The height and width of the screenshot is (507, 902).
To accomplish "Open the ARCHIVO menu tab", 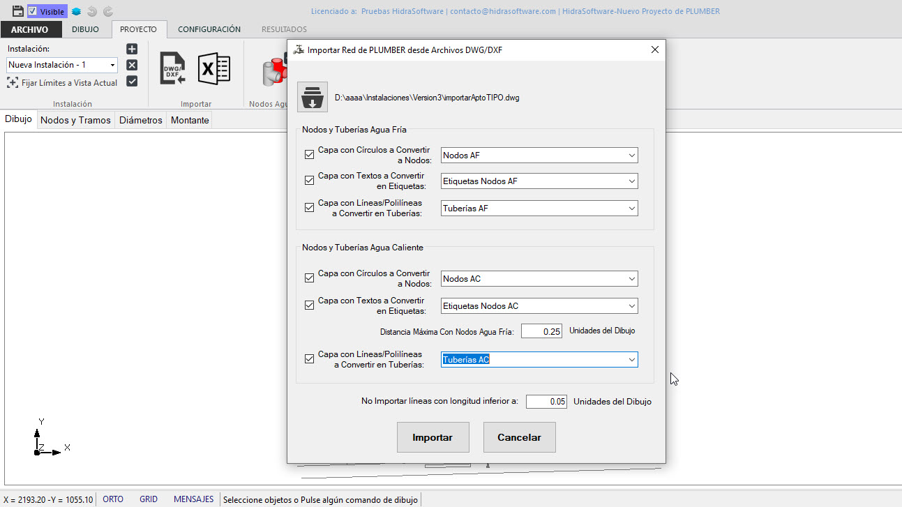I will pos(30,29).
